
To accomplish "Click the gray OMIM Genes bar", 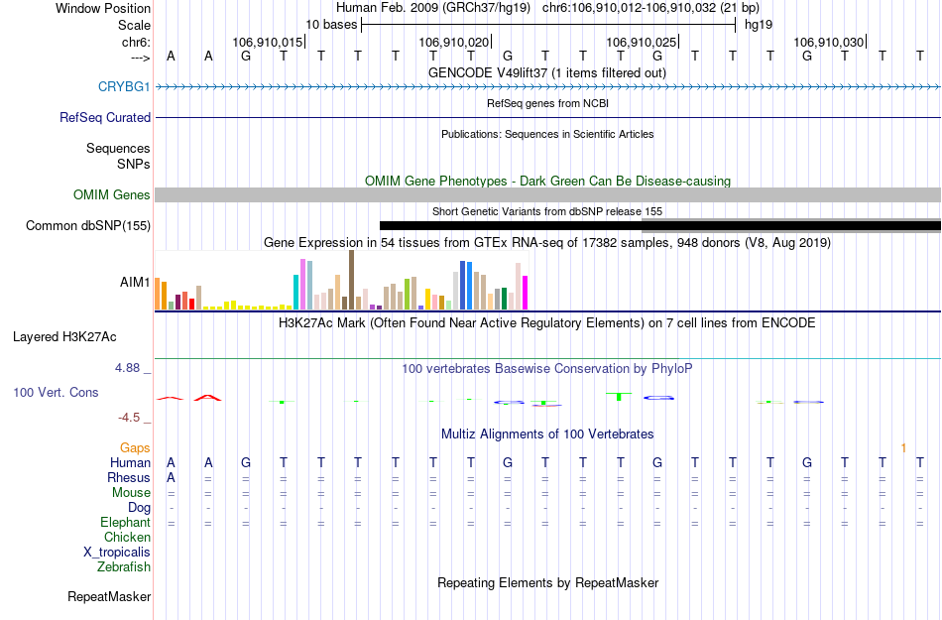I will click(x=547, y=194).
